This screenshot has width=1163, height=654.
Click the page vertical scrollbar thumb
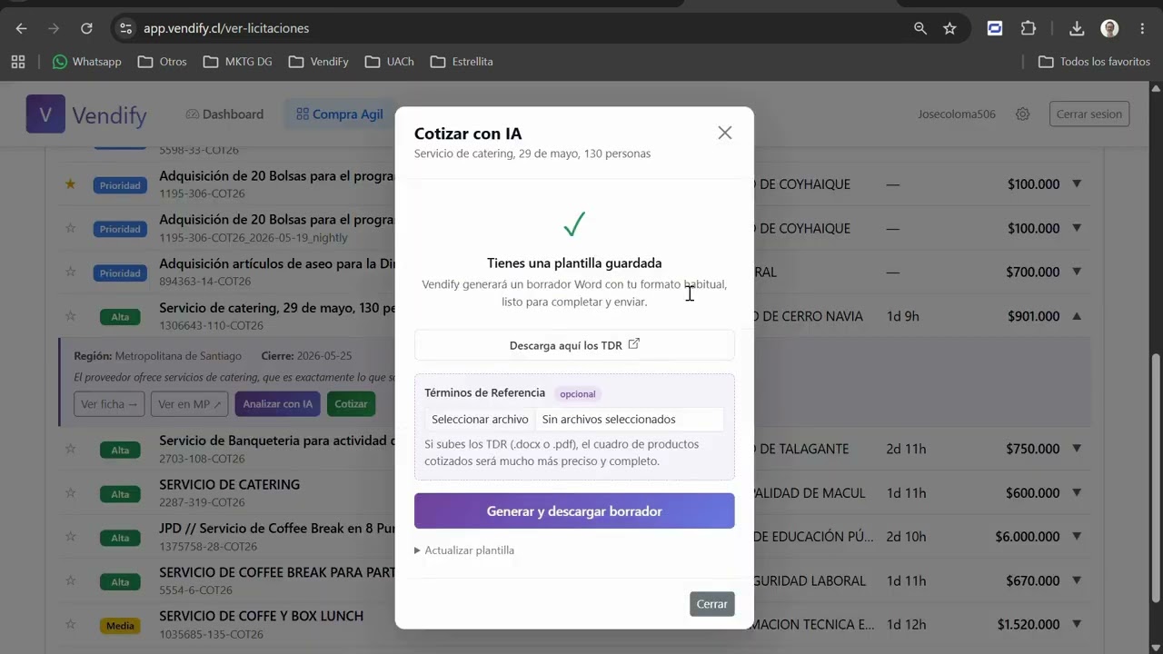pyautogui.click(x=1156, y=478)
